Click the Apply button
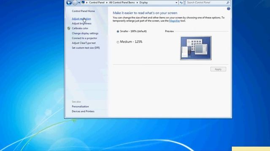This screenshot has height=151, width=270. [218, 69]
